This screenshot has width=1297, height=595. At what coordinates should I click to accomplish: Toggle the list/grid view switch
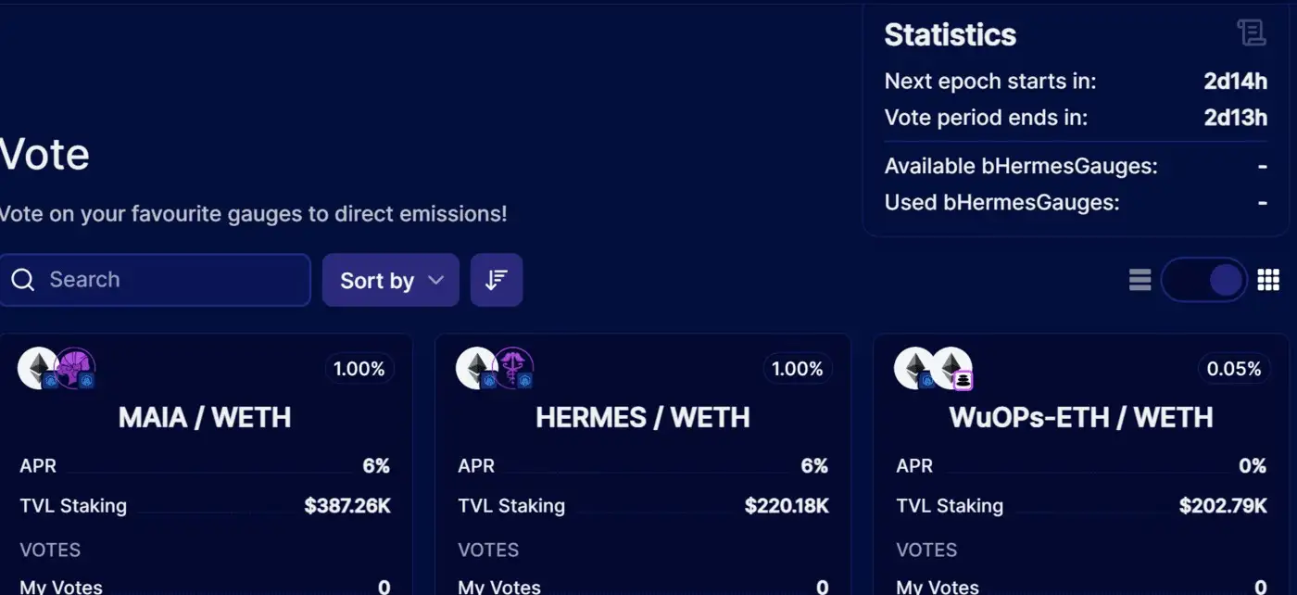[1203, 280]
